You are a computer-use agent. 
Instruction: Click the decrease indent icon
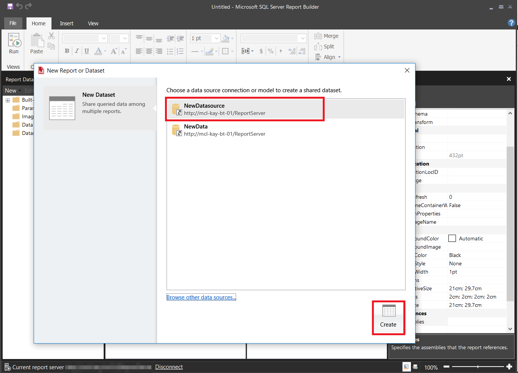pos(170,38)
